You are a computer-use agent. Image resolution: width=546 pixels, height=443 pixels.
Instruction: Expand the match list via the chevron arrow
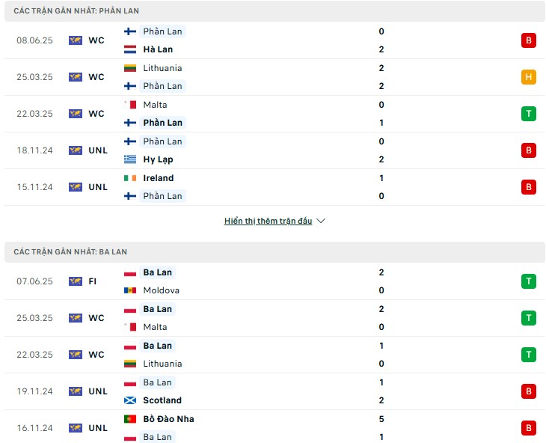coord(321,221)
